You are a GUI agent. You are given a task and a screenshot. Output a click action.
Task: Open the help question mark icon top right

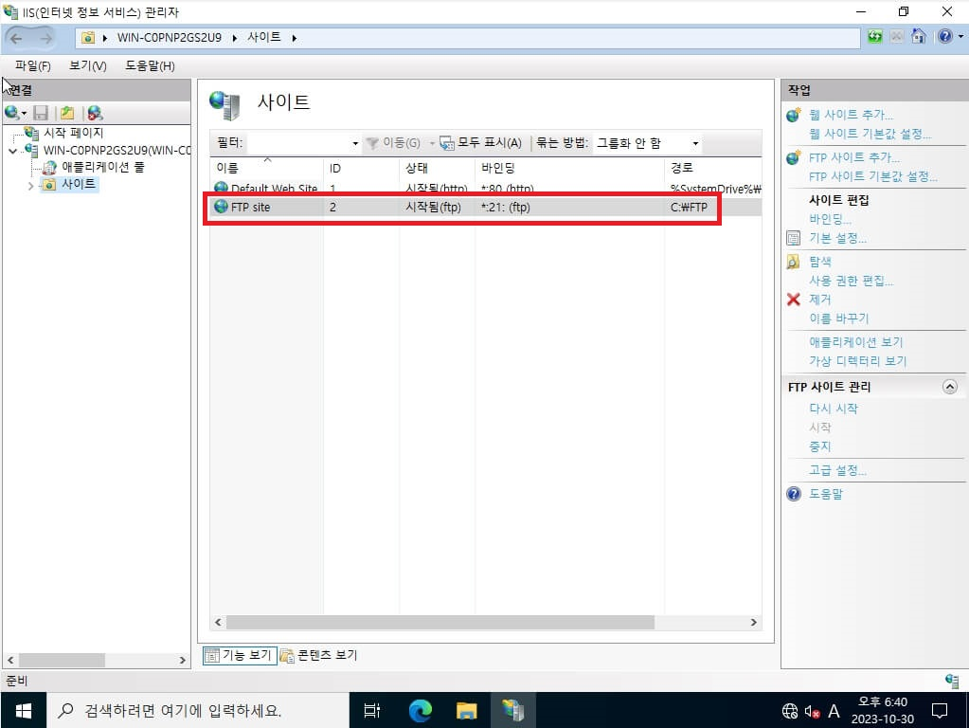pyautogui.click(x=945, y=36)
